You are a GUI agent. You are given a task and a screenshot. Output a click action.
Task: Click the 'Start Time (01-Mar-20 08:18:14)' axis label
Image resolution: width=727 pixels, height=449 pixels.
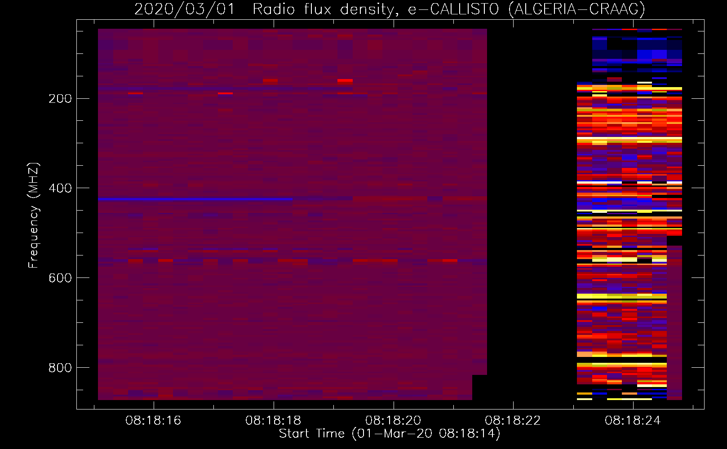coord(390,434)
